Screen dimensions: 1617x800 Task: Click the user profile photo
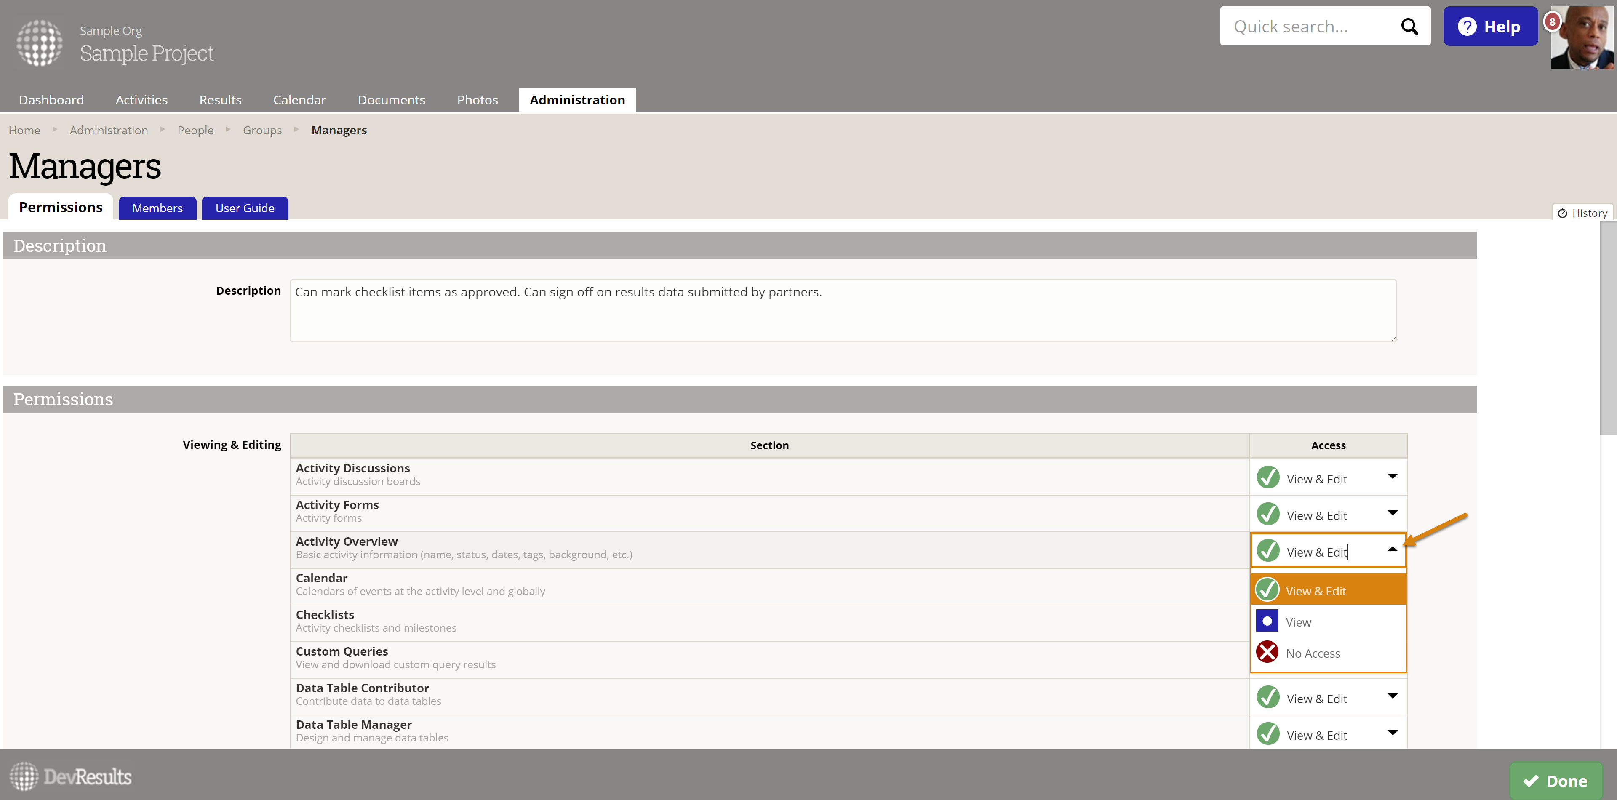tap(1585, 40)
